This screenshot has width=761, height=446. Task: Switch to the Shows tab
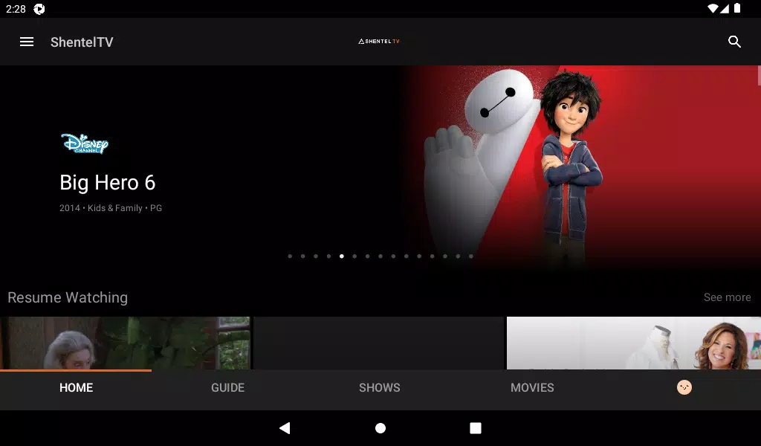coord(380,387)
